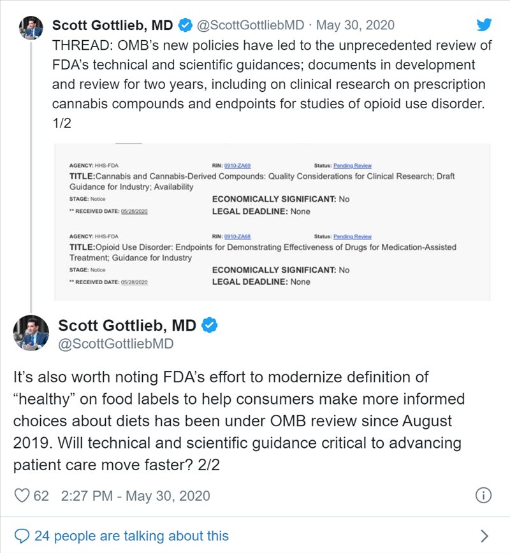Open large profile avatar of second tweet
Screen dimensions: 510x553
31,333
